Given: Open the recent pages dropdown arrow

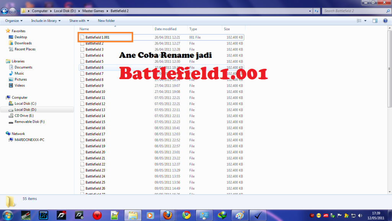Looking at the screenshot, I should coord(18,11).
